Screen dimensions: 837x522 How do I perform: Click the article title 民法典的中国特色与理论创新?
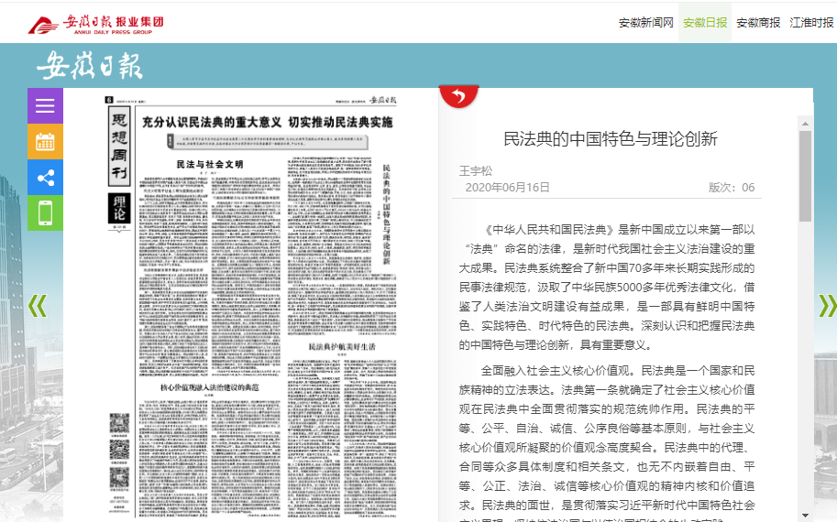click(611, 139)
